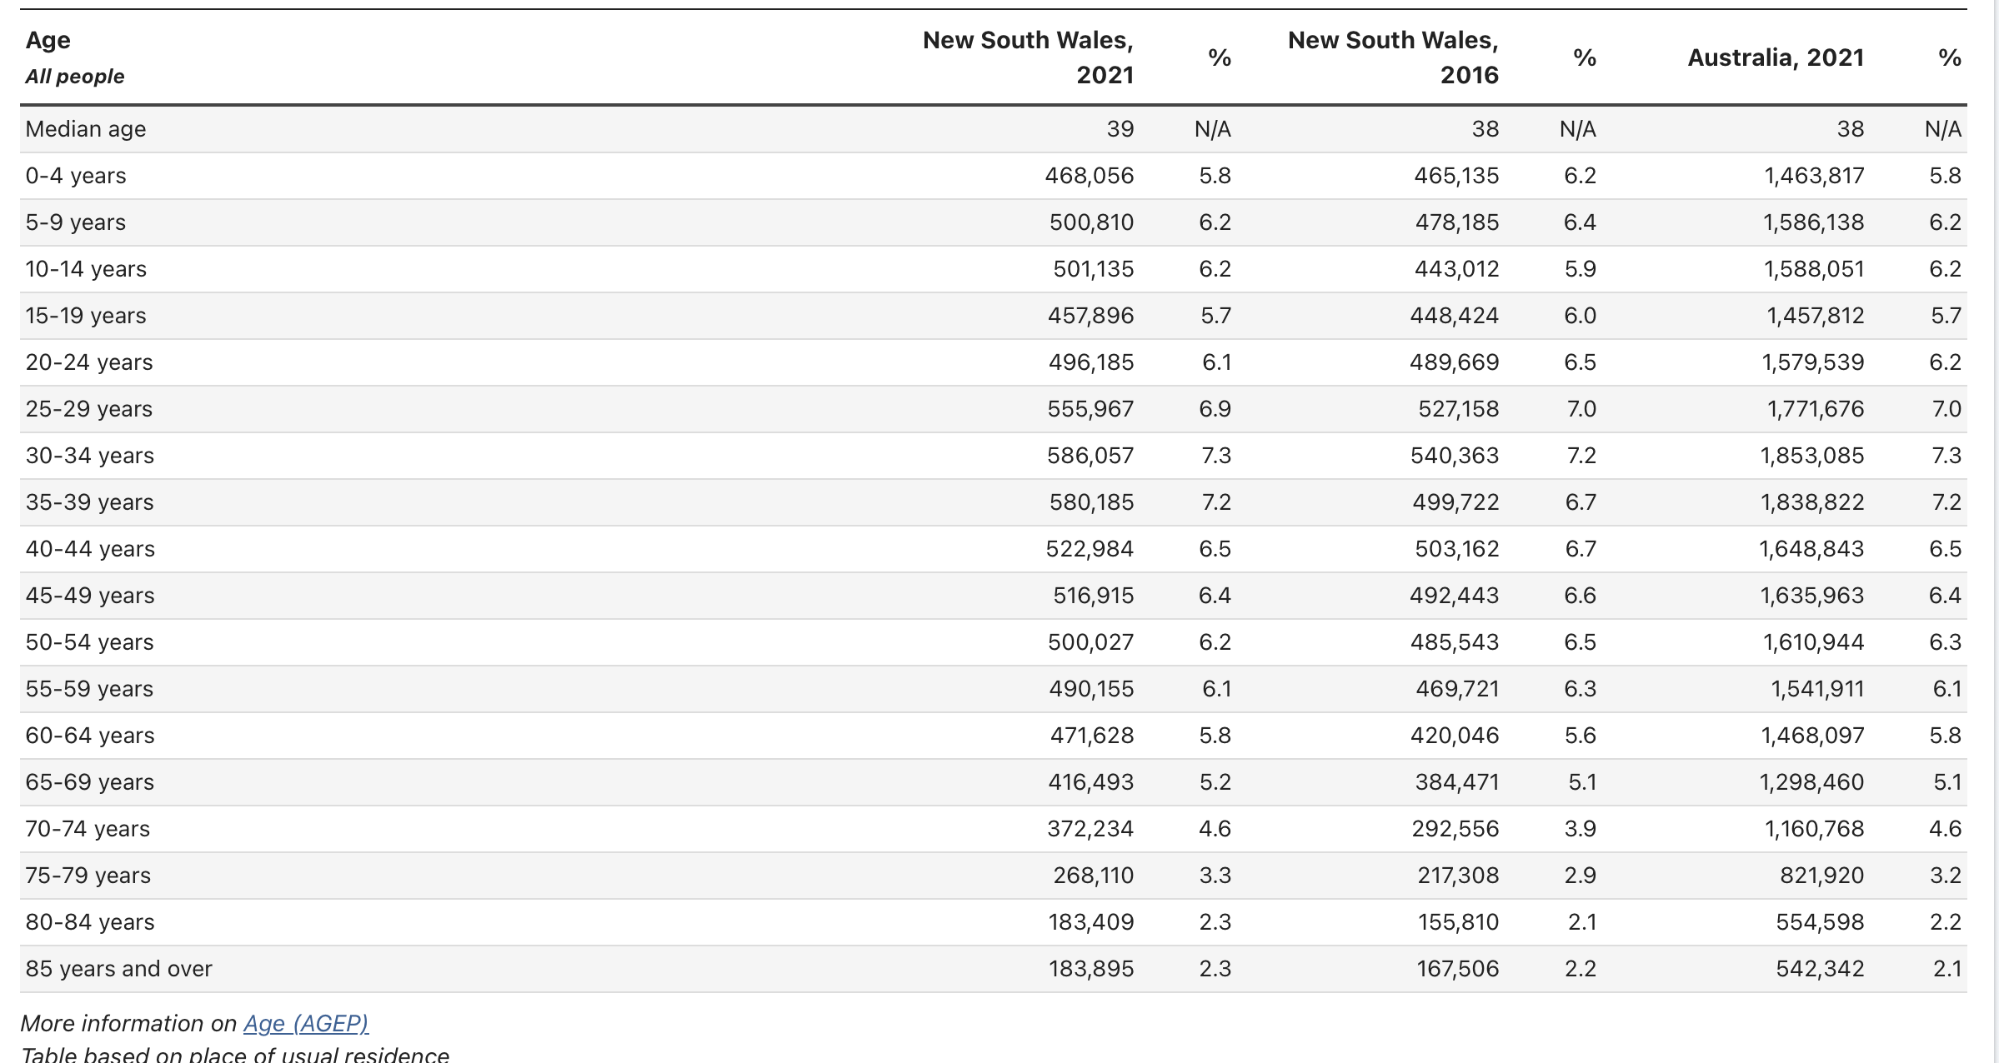Select the 70-74 years row label

(x=88, y=829)
